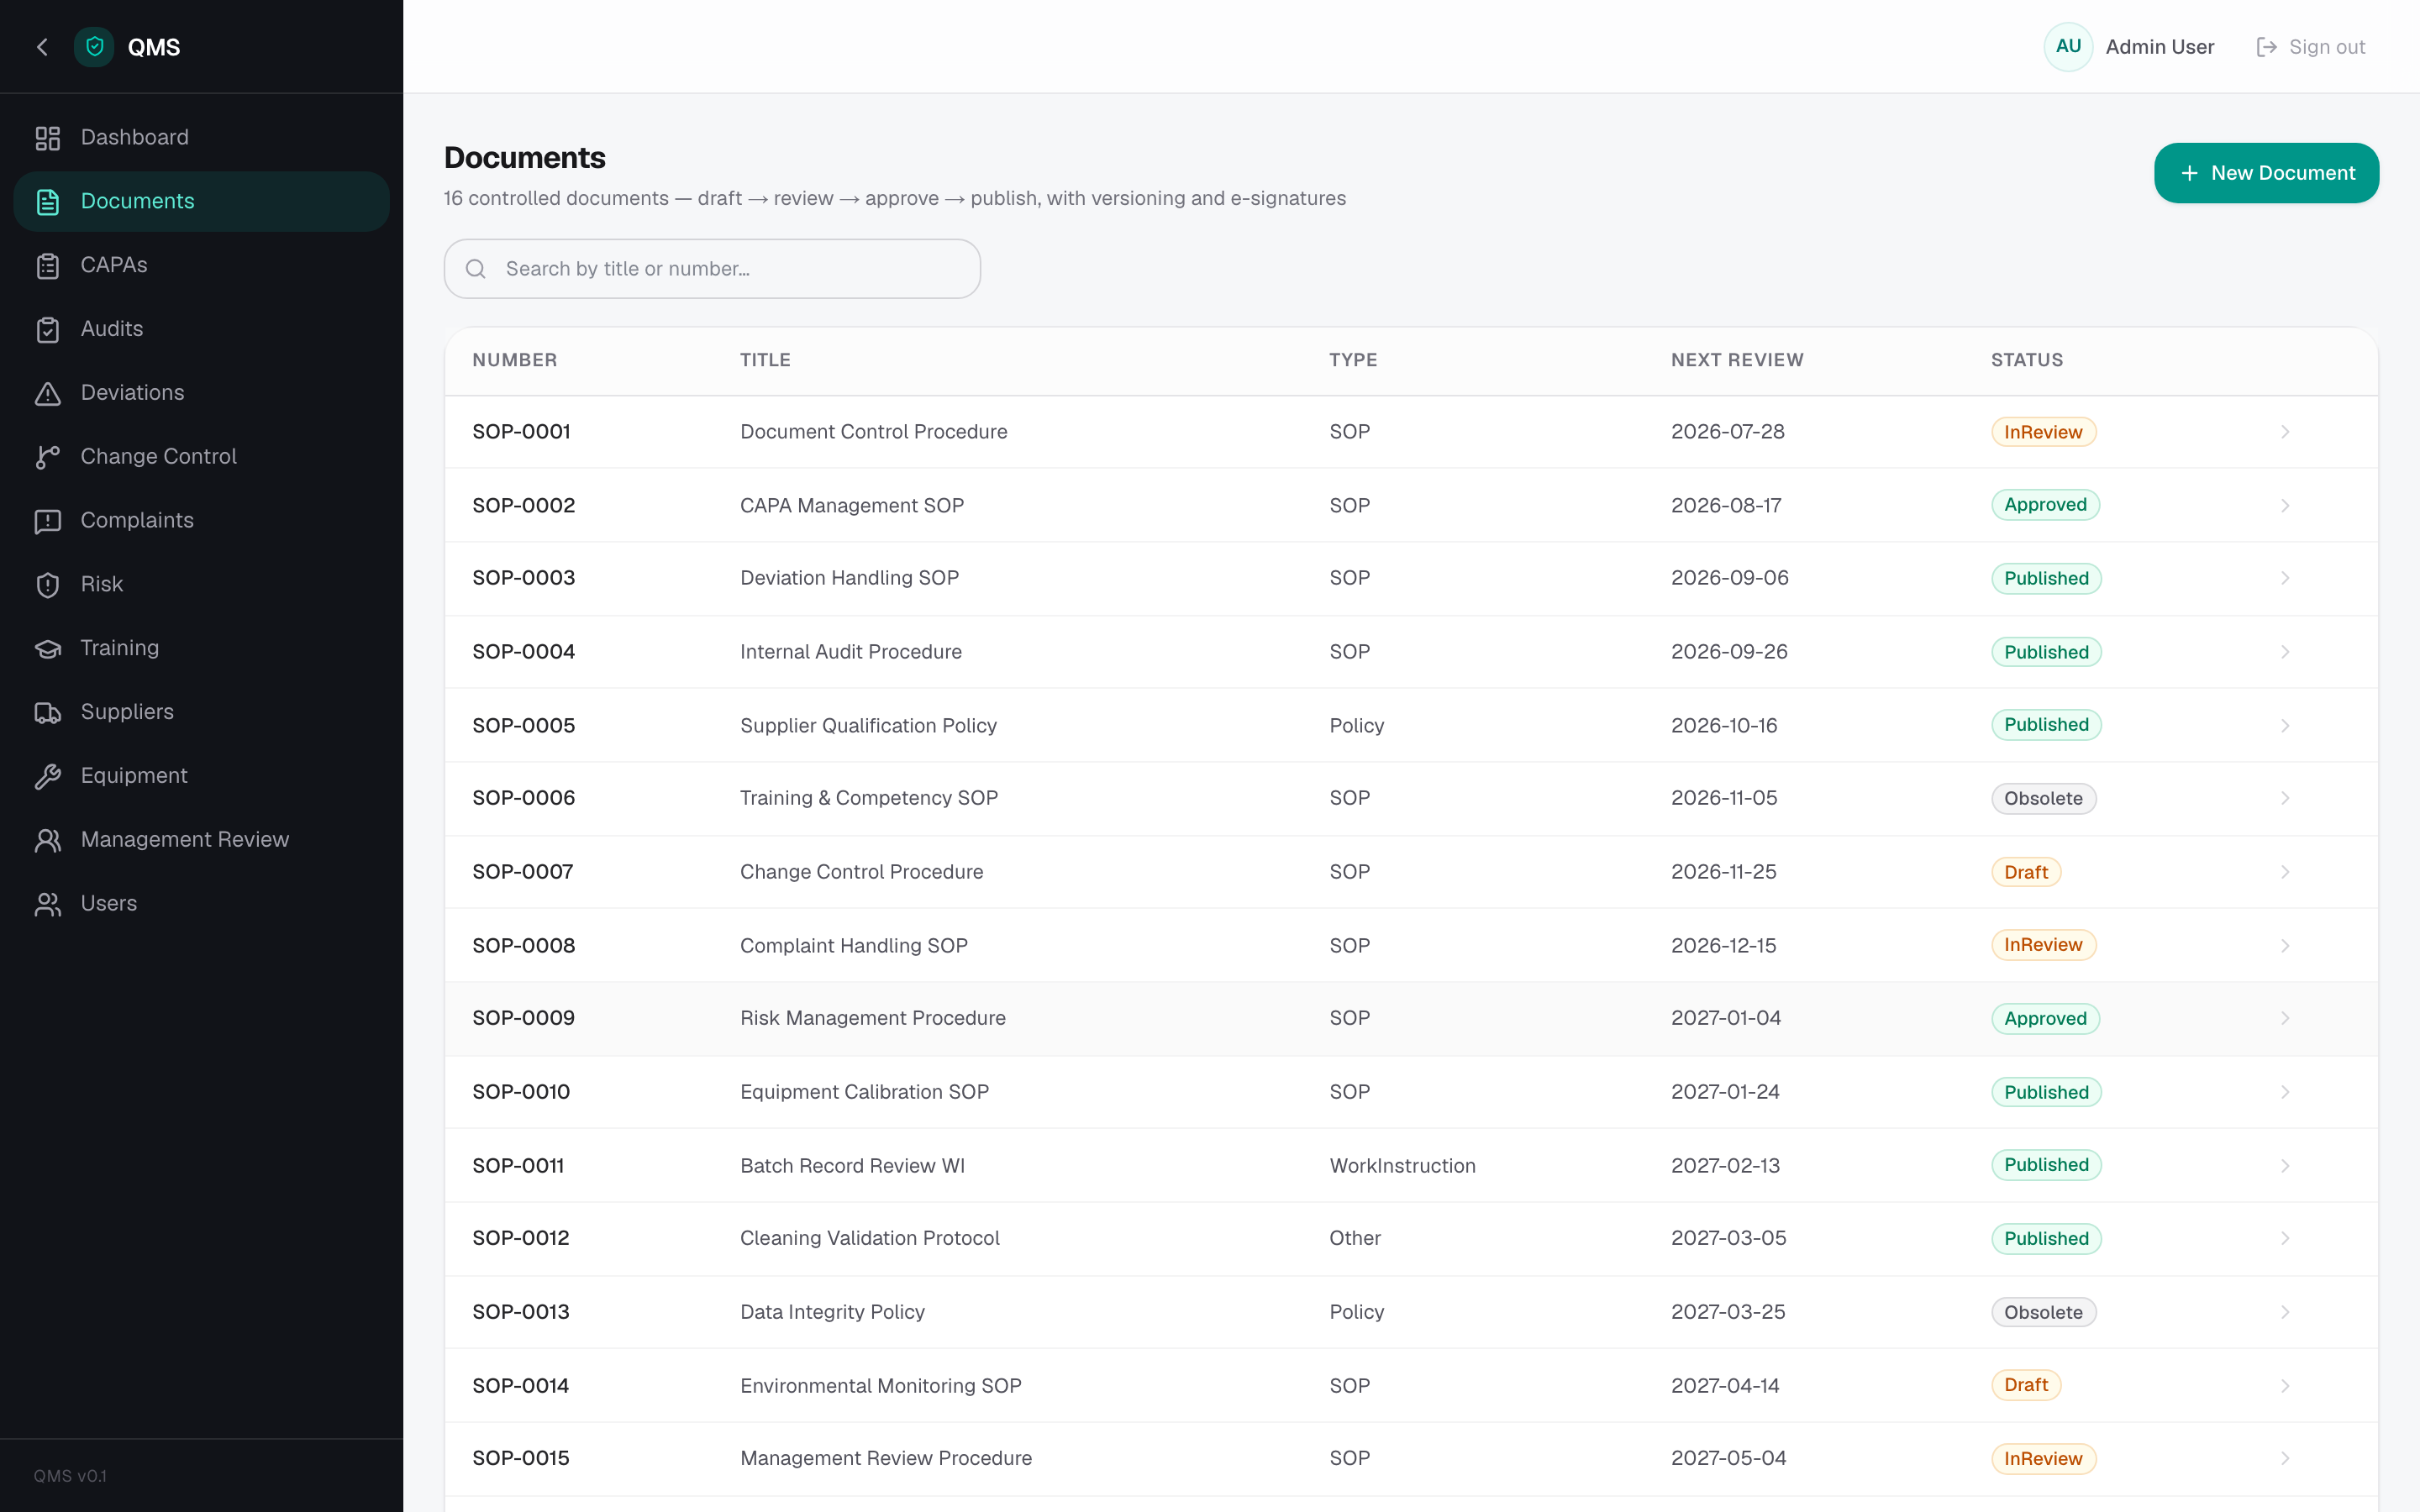Screen dimensions: 2420x1512
Task: Click SOP-0014 number cell
Action: click(x=520, y=1385)
